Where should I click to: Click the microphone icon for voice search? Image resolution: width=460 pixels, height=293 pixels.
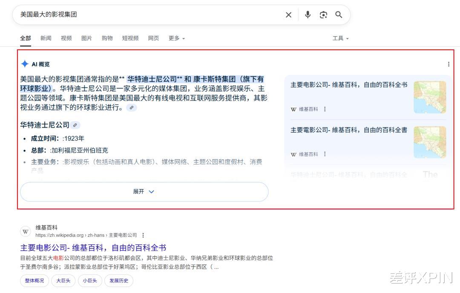click(x=308, y=14)
